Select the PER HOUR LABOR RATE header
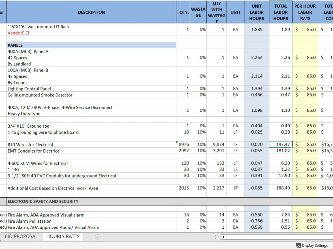The height and width of the screenshot is (249, 333). click(305, 12)
